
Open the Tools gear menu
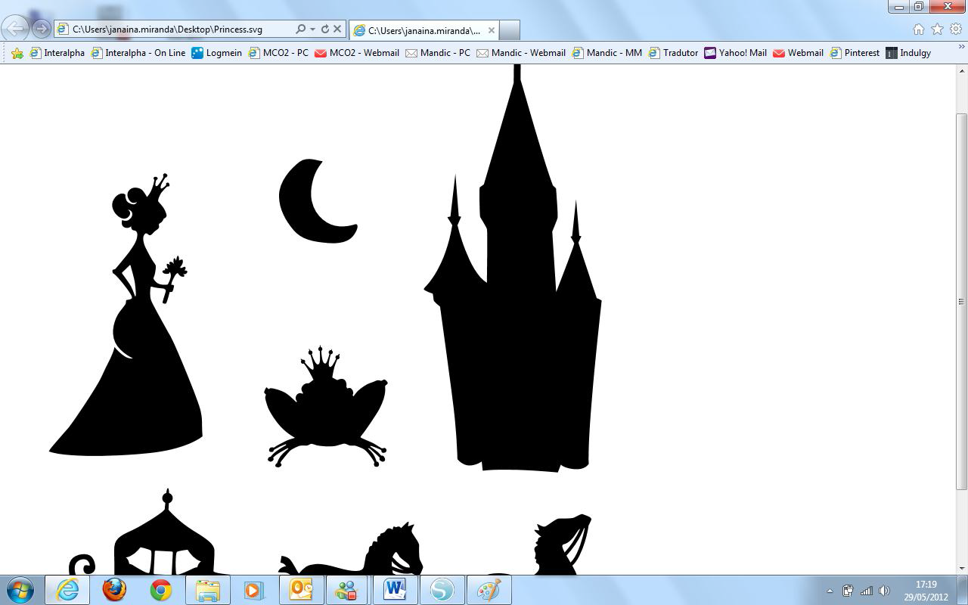955,29
